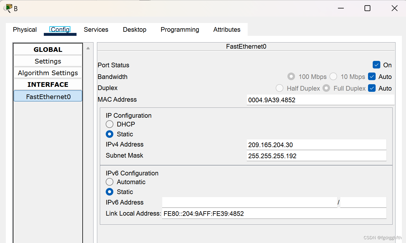406x243 pixels.
Task: Open global Settings in sidebar
Action: (x=48, y=61)
